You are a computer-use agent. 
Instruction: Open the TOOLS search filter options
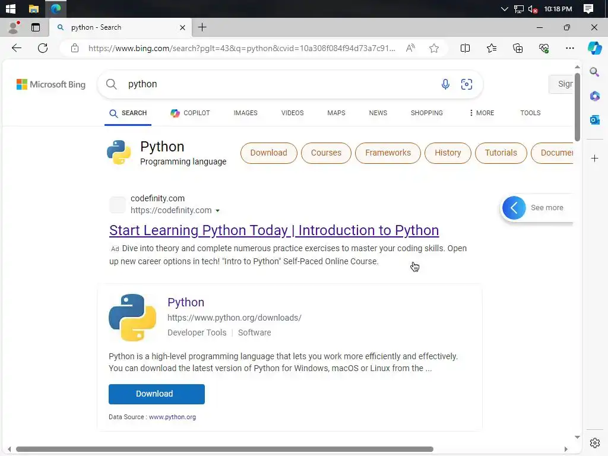pyautogui.click(x=530, y=113)
